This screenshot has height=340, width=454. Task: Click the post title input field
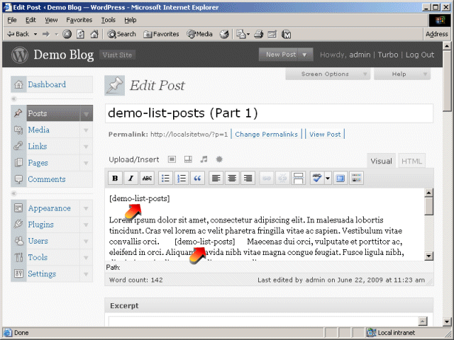tap(269, 113)
